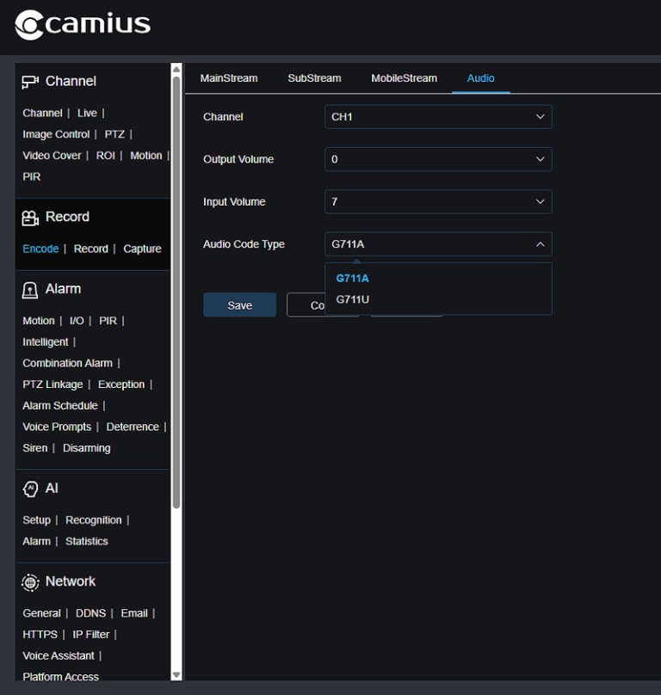Open the IP Filter settings link
The width and height of the screenshot is (661, 695).
pos(91,634)
